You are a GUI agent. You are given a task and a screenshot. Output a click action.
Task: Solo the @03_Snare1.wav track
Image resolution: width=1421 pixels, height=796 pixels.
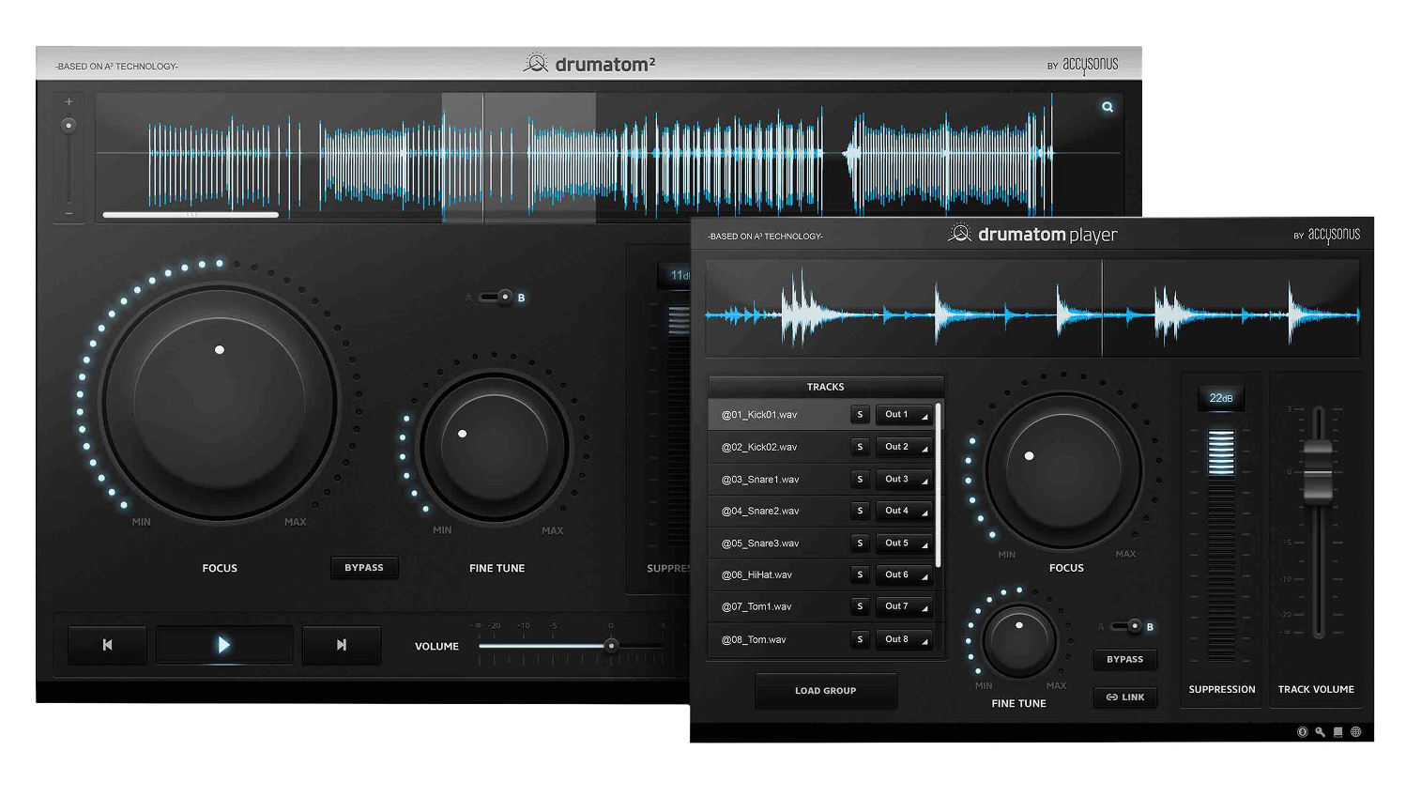(860, 480)
